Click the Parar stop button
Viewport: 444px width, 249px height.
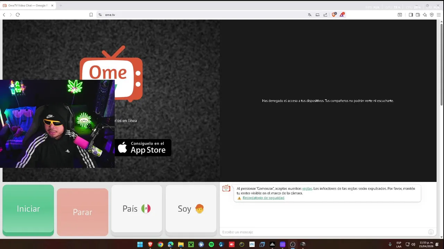(x=83, y=212)
